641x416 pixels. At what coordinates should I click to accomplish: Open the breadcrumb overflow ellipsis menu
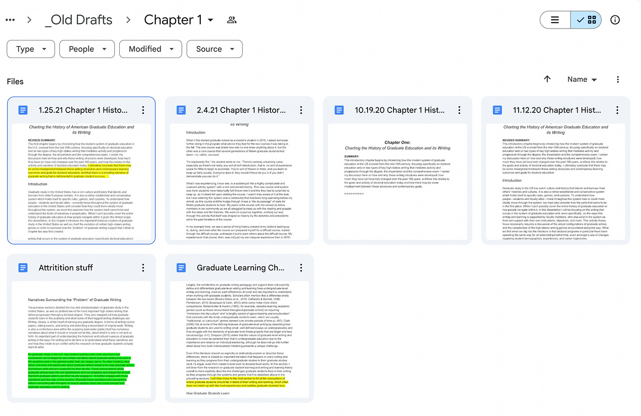(x=10, y=20)
